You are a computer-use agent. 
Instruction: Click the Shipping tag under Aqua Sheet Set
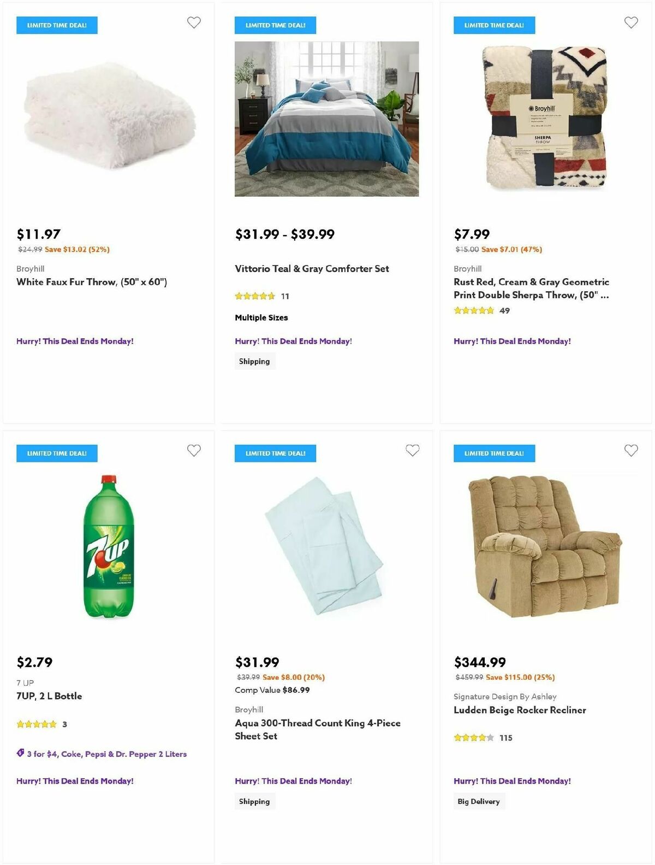[x=254, y=801]
